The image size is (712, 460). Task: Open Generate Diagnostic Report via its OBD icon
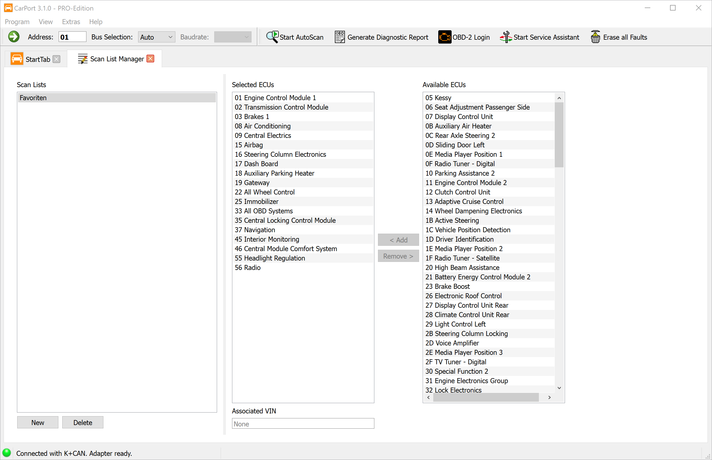339,36
